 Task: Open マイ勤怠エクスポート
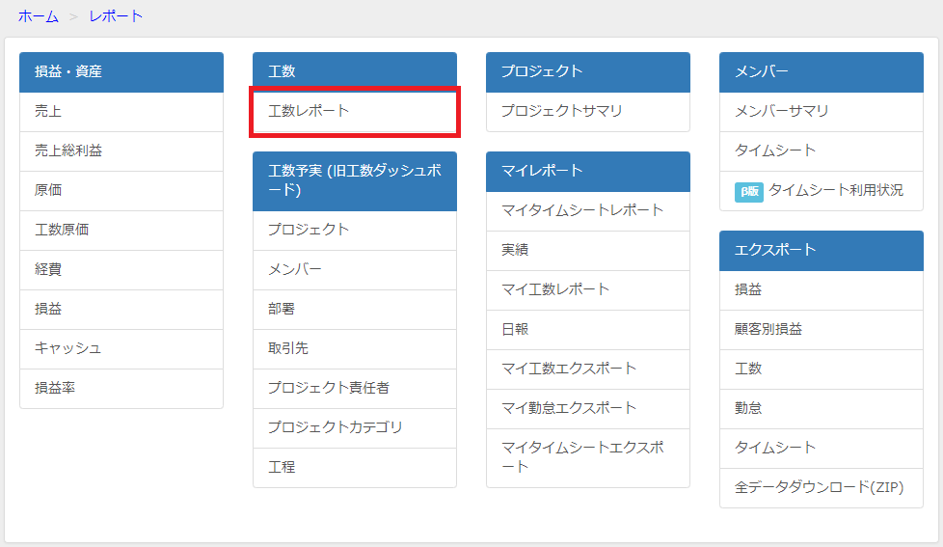(588, 408)
